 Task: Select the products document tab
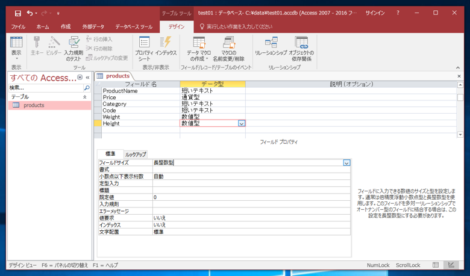pos(114,76)
